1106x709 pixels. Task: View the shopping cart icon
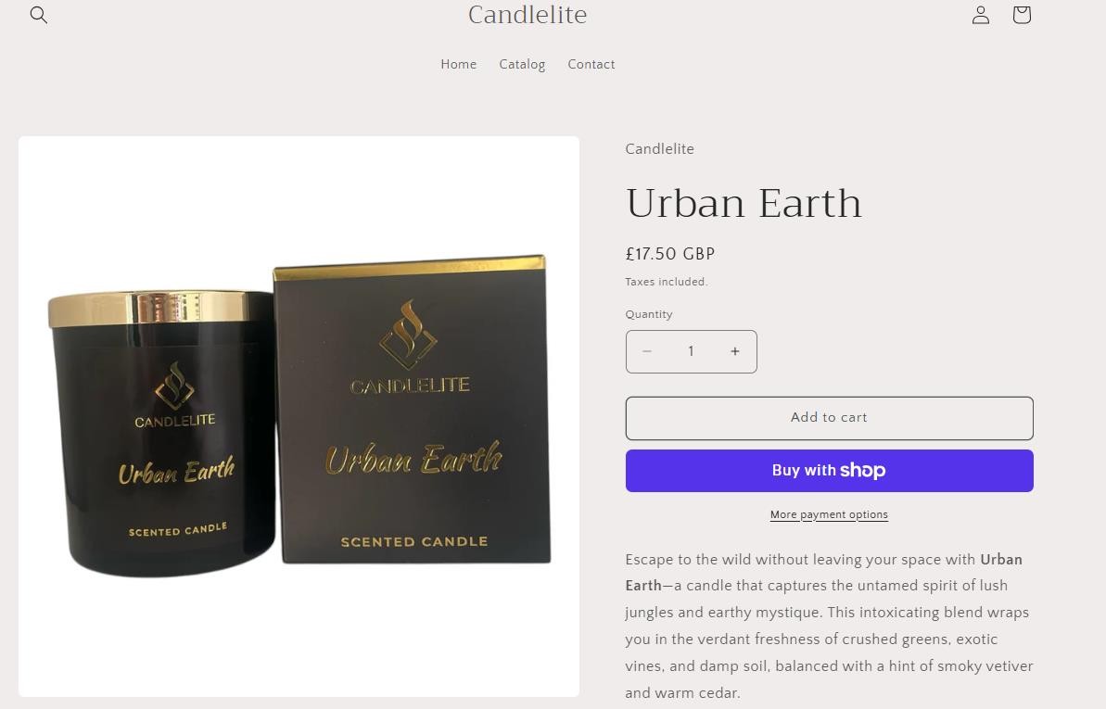click(1022, 15)
